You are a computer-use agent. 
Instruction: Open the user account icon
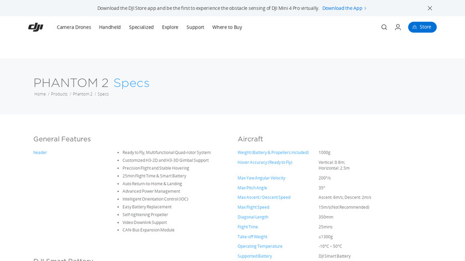(x=398, y=27)
